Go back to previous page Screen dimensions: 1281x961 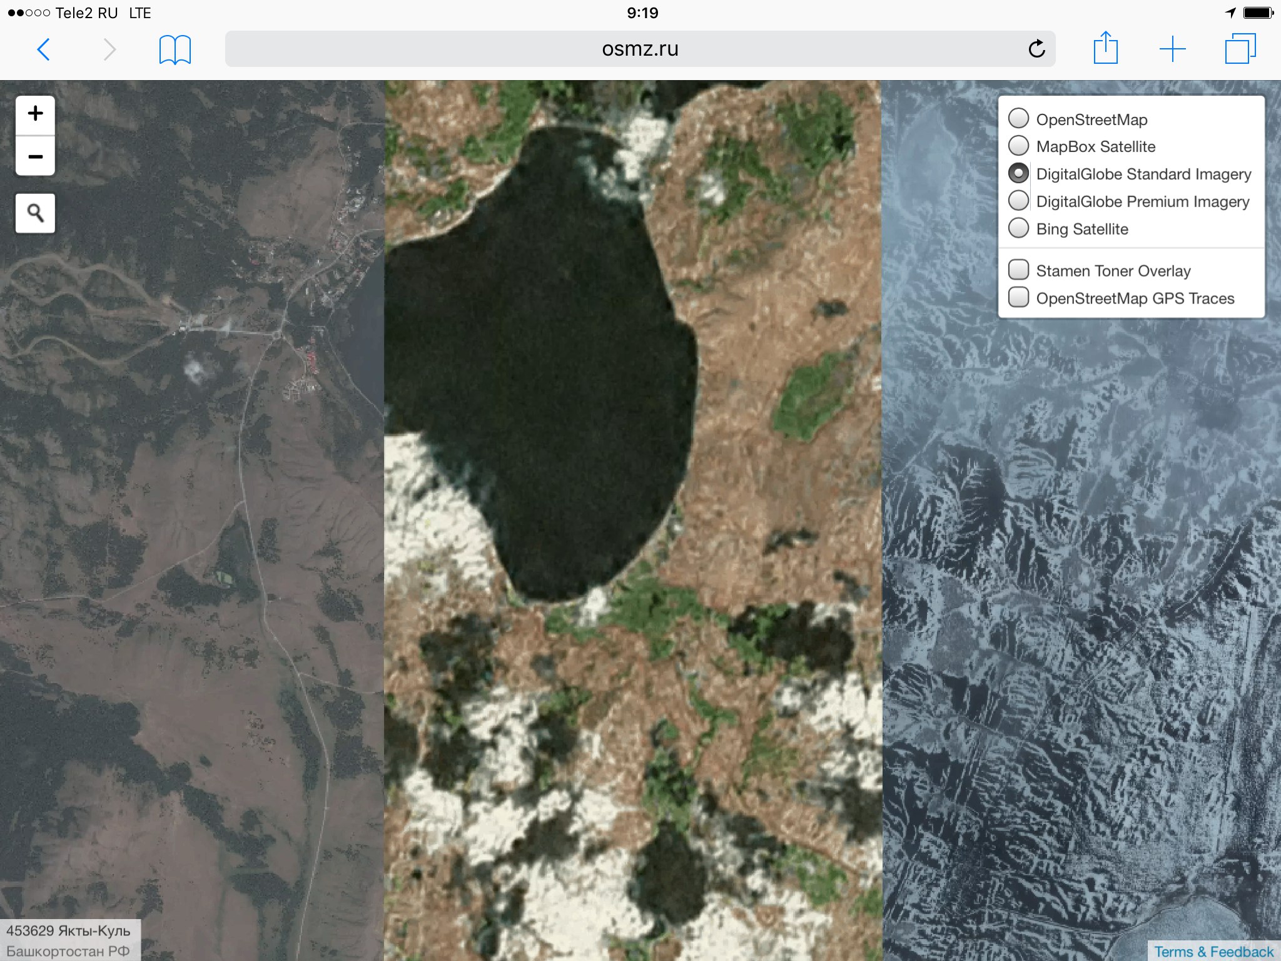pyautogui.click(x=44, y=49)
